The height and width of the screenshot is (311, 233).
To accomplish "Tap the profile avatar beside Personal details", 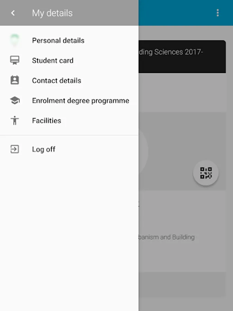I will 14,40.
